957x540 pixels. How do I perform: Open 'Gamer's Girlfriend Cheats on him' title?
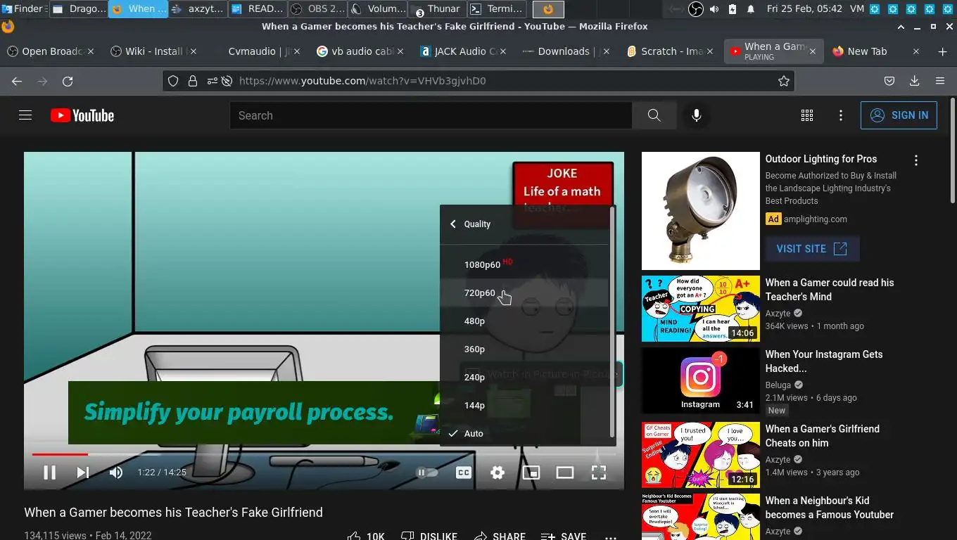tap(823, 436)
